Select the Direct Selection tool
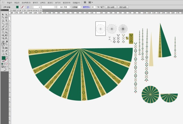The height and width of the screenshot is (124, 183). click(x=6, y=14)
